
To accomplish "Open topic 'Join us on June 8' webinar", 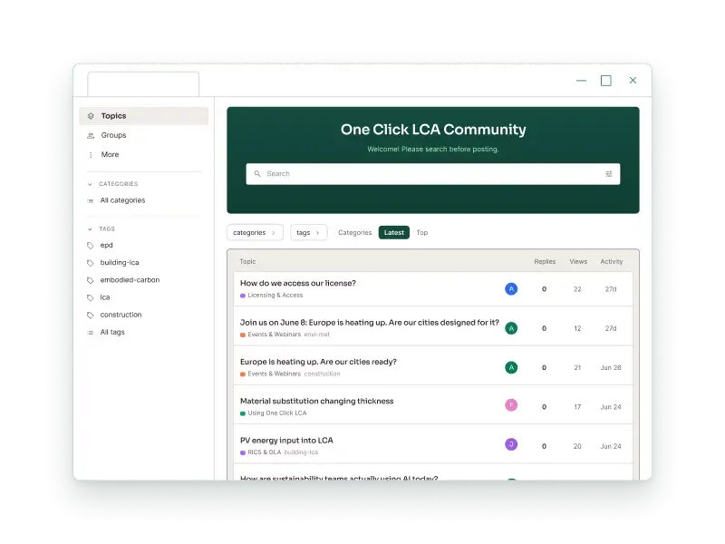I will click(370, 323).
